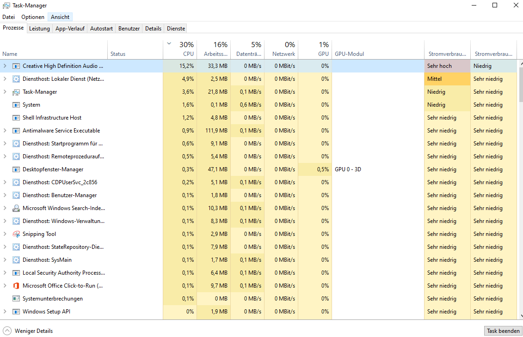Expand Microsoft Office Click-to-Run row
523x337 pixels.
(x=5, y=286)
